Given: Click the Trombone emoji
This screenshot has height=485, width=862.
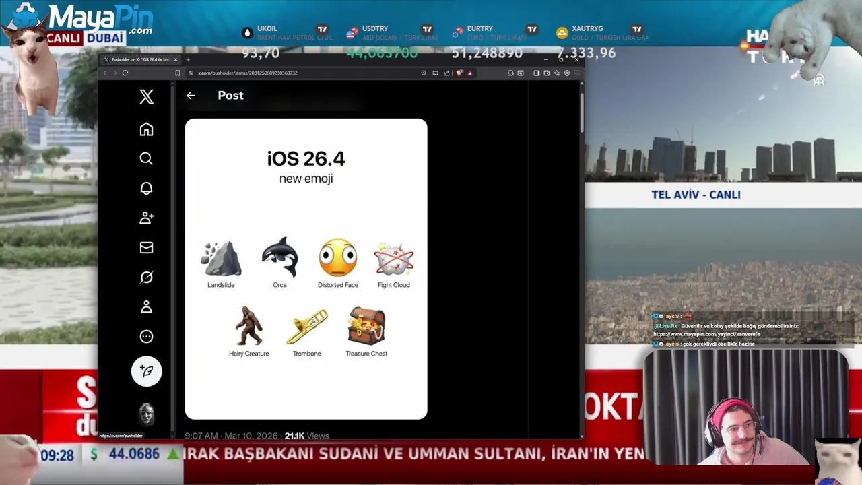Looking at the screenshot, I should (307, 327).
